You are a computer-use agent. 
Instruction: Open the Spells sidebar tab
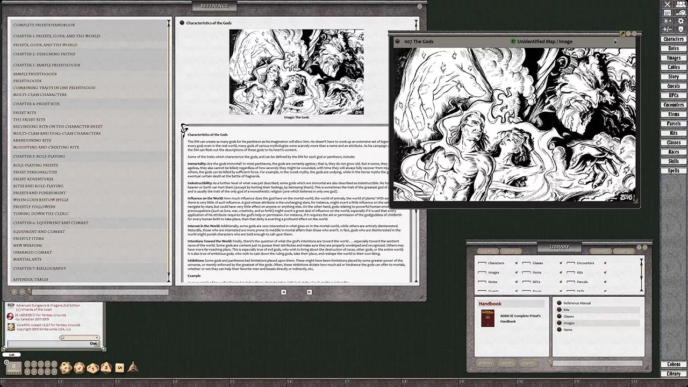click(x=673, y=171)
